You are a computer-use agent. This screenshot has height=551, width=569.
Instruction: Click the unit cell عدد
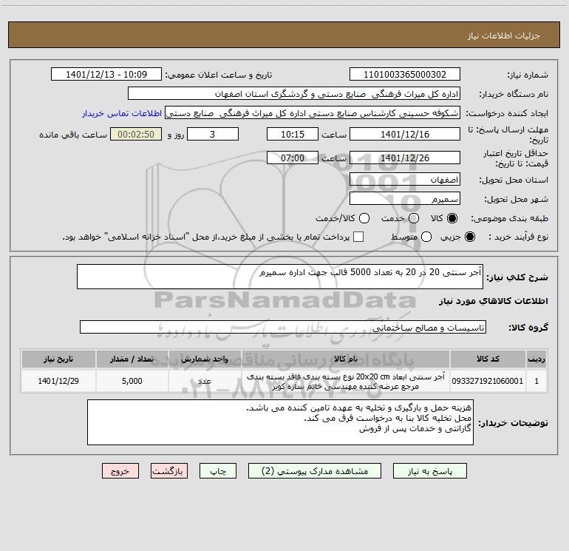pyautogui.click(x=205, y=381)
